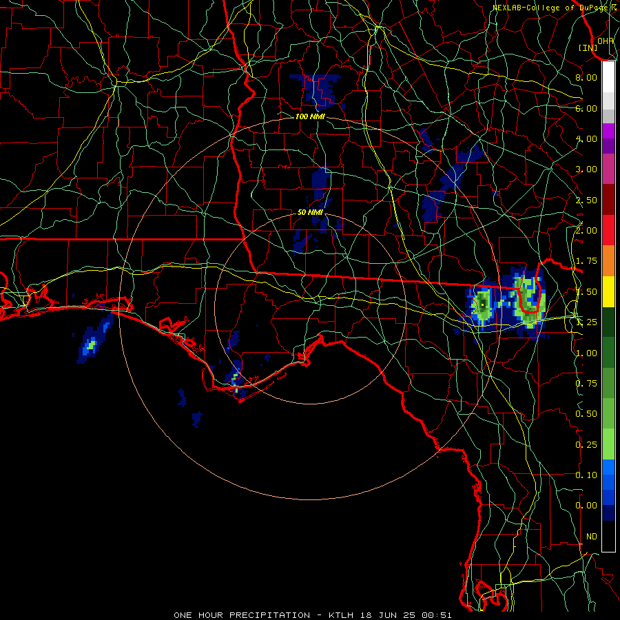Image resolution: width=620 pixels, height=620 pixels.
Task: Click the 1.00 legend value
Action: click(x=586, y=353)
